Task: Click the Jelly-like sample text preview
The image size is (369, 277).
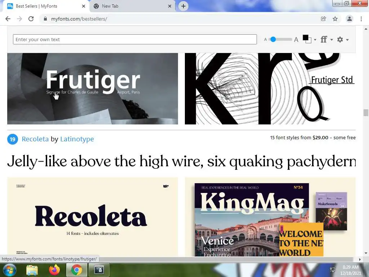Action: [181, 162]
